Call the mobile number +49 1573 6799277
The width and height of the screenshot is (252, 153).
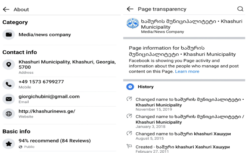tap(41, 82)
